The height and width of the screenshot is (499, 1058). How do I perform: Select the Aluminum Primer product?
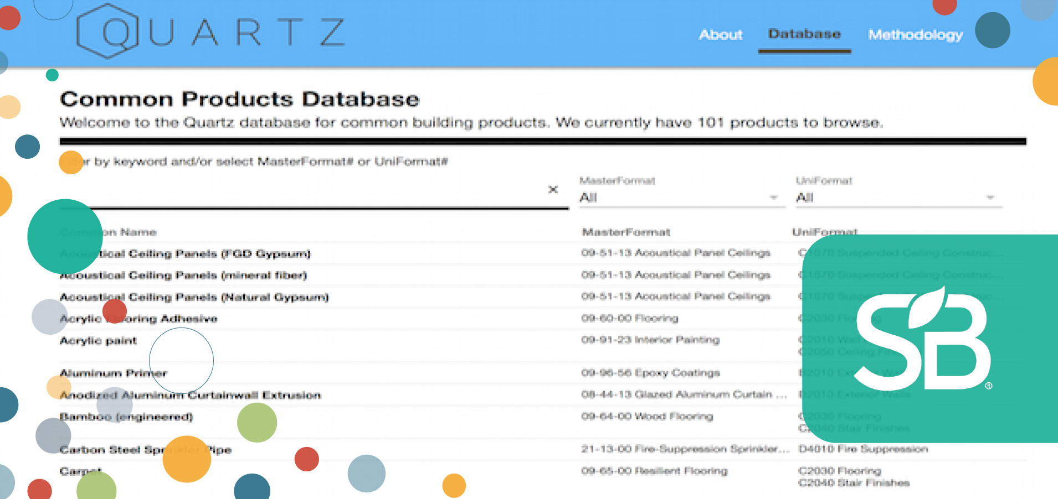pos(114,373)
